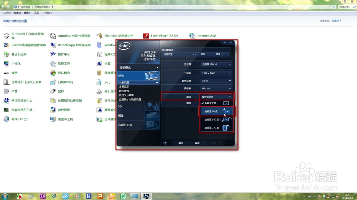The image size is (357, 200).
Task: Open the 邮件 (32 位) icon
Action: [6, 119]
